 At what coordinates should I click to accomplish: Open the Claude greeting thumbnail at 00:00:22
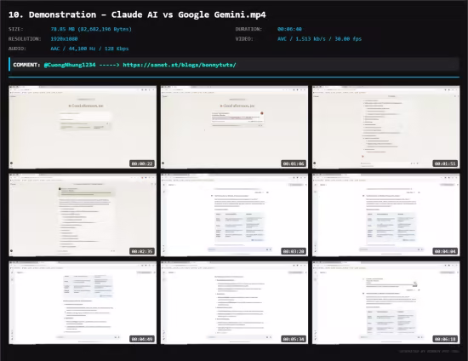[x=83, y=127]
